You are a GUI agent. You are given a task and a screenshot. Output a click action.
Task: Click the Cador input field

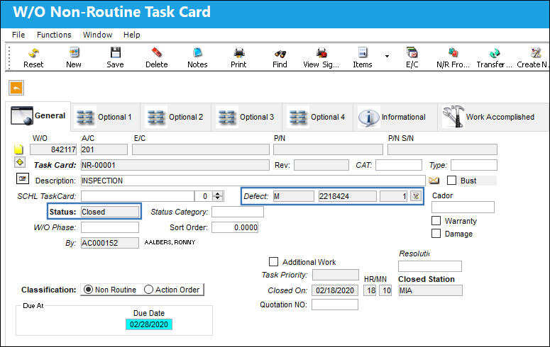(463, 207)
